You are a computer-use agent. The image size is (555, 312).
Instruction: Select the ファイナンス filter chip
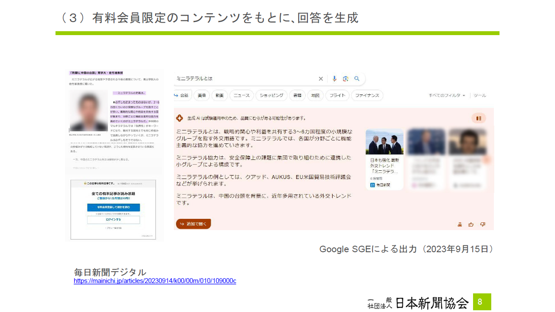pos(367,95)
